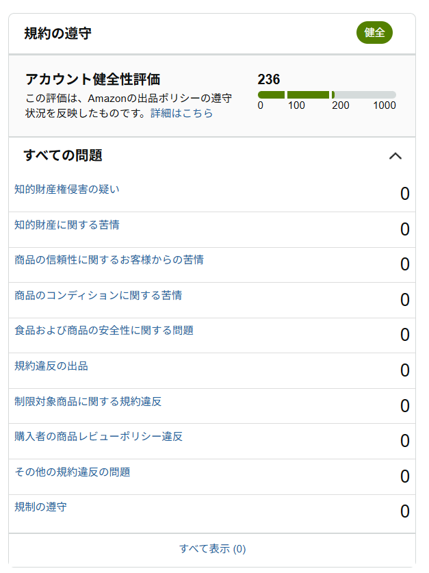
Task: Collapse the すべての問題 section chevron
Action: 395,156
